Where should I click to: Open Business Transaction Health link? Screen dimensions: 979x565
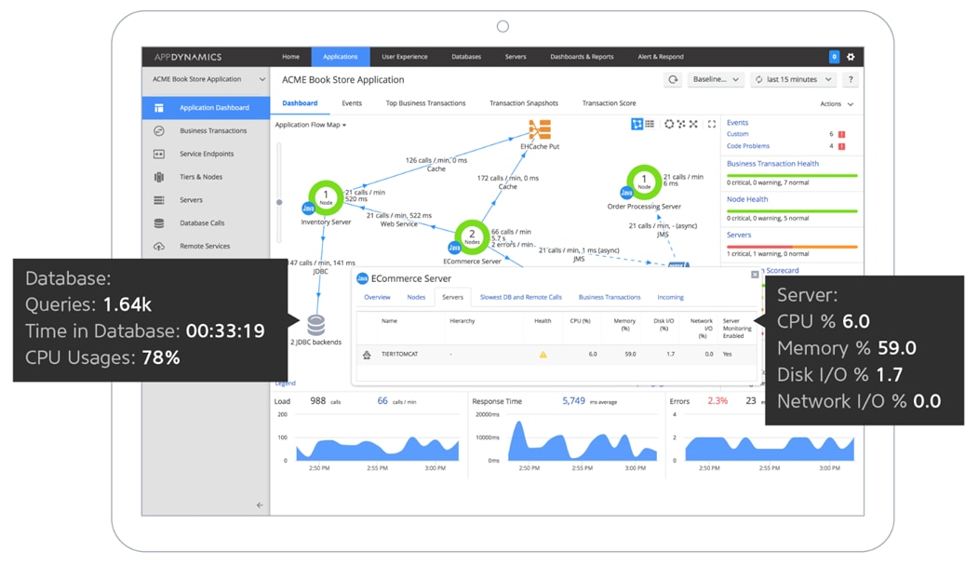(x=772, y=164)
